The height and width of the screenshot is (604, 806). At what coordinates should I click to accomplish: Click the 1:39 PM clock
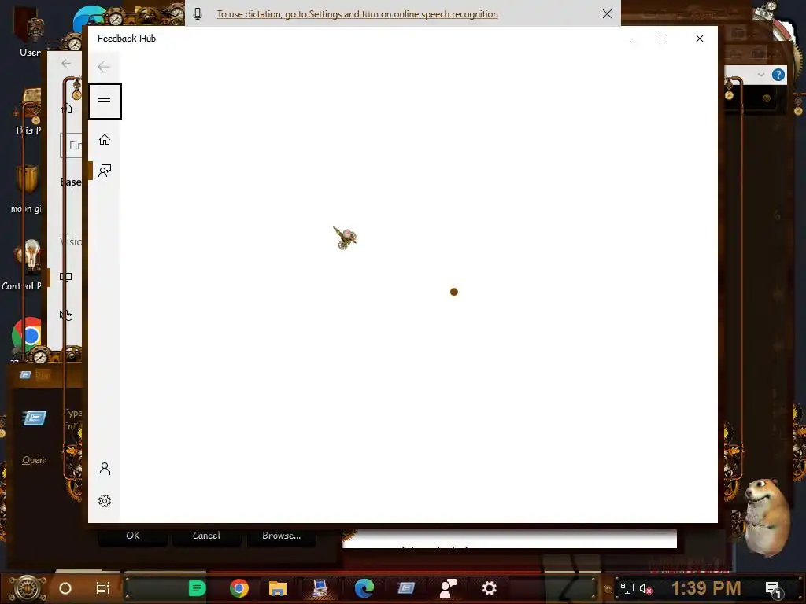[x=706, y=588]
